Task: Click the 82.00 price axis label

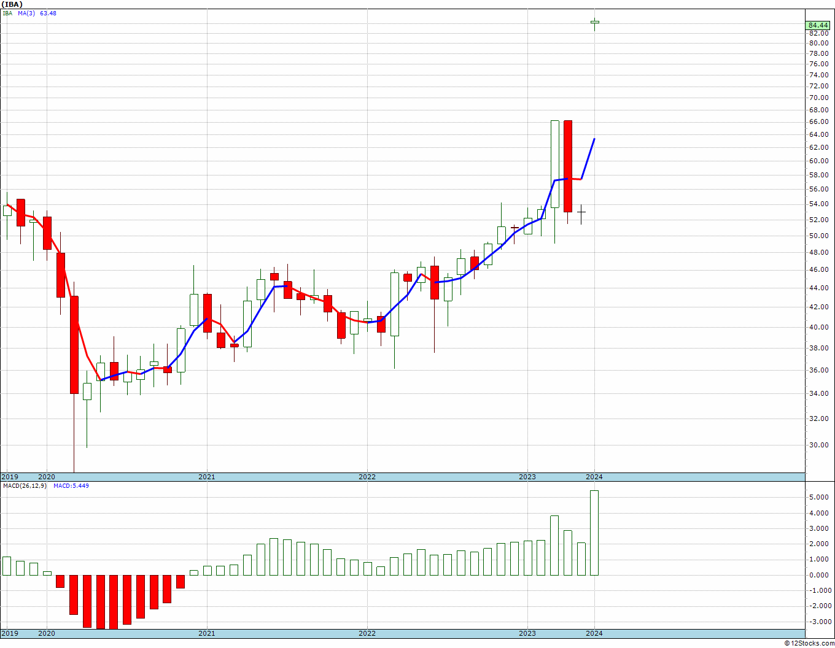Action: (x=818, y=33)
